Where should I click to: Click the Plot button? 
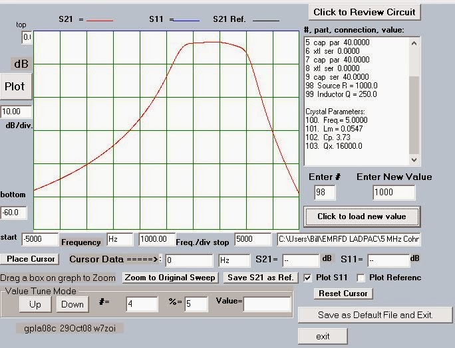[x=15, y=87]
